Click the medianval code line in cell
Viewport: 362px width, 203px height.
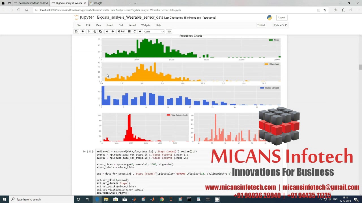tap(146, 152)
